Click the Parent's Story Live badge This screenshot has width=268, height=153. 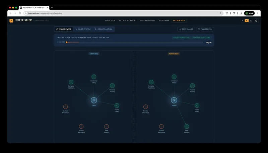[x=201, y=38]
